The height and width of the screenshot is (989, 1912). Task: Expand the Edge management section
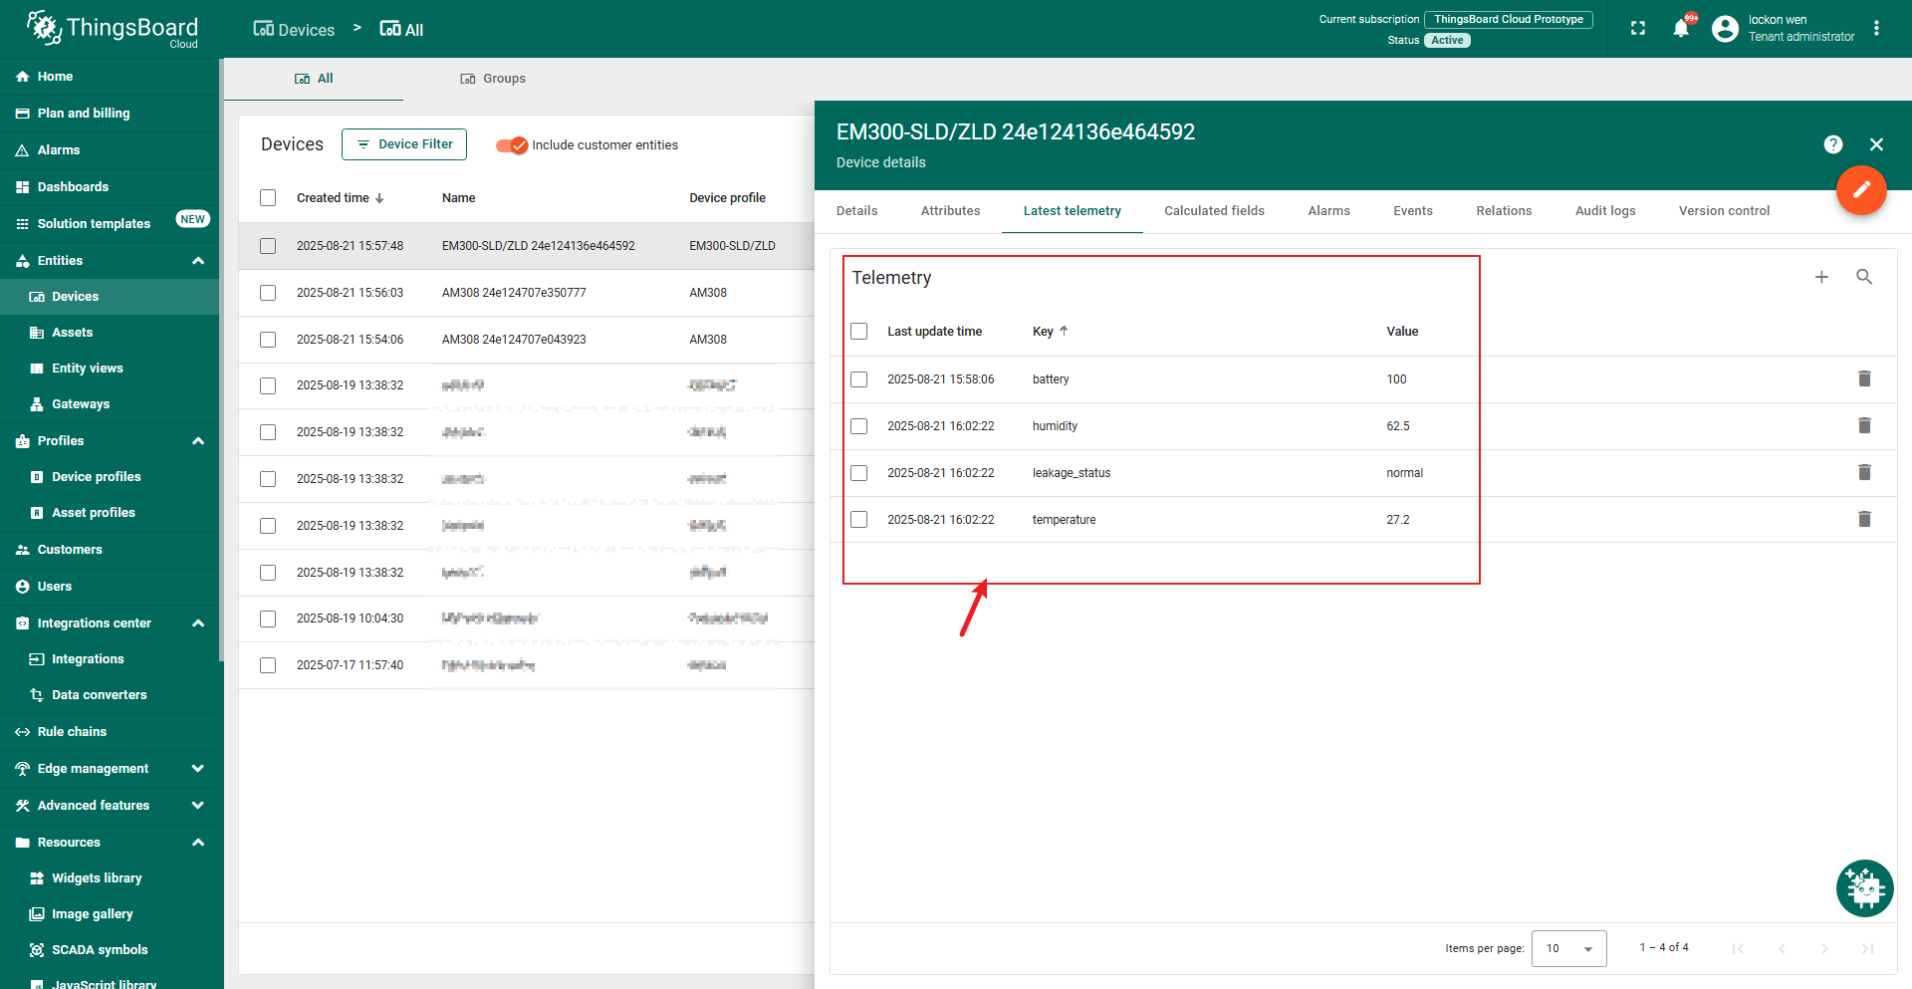pos(198,769)
